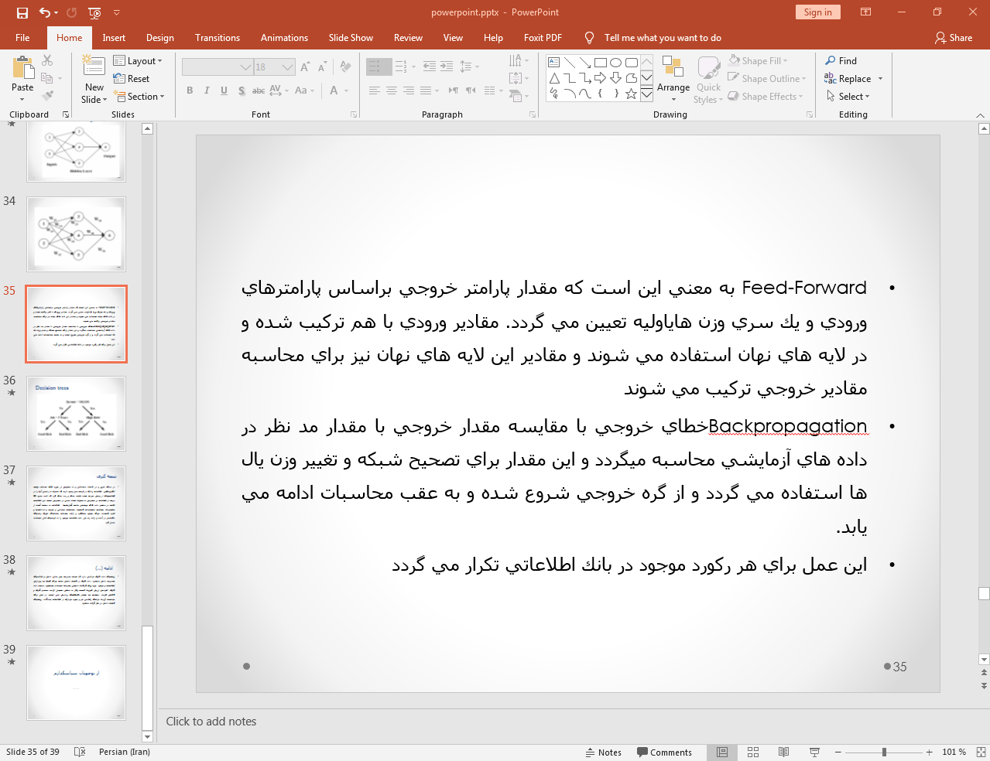Image resolution: width=990 pixels, height=761 pixels.
Task: Expand the shapes gallery with More arrow
Action: (x=646, y=94)
